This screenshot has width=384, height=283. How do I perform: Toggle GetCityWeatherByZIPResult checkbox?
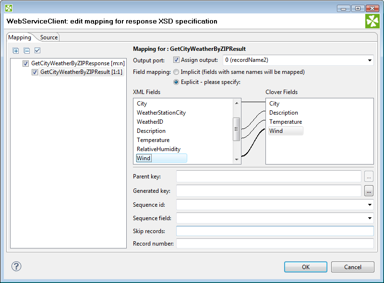35,72
